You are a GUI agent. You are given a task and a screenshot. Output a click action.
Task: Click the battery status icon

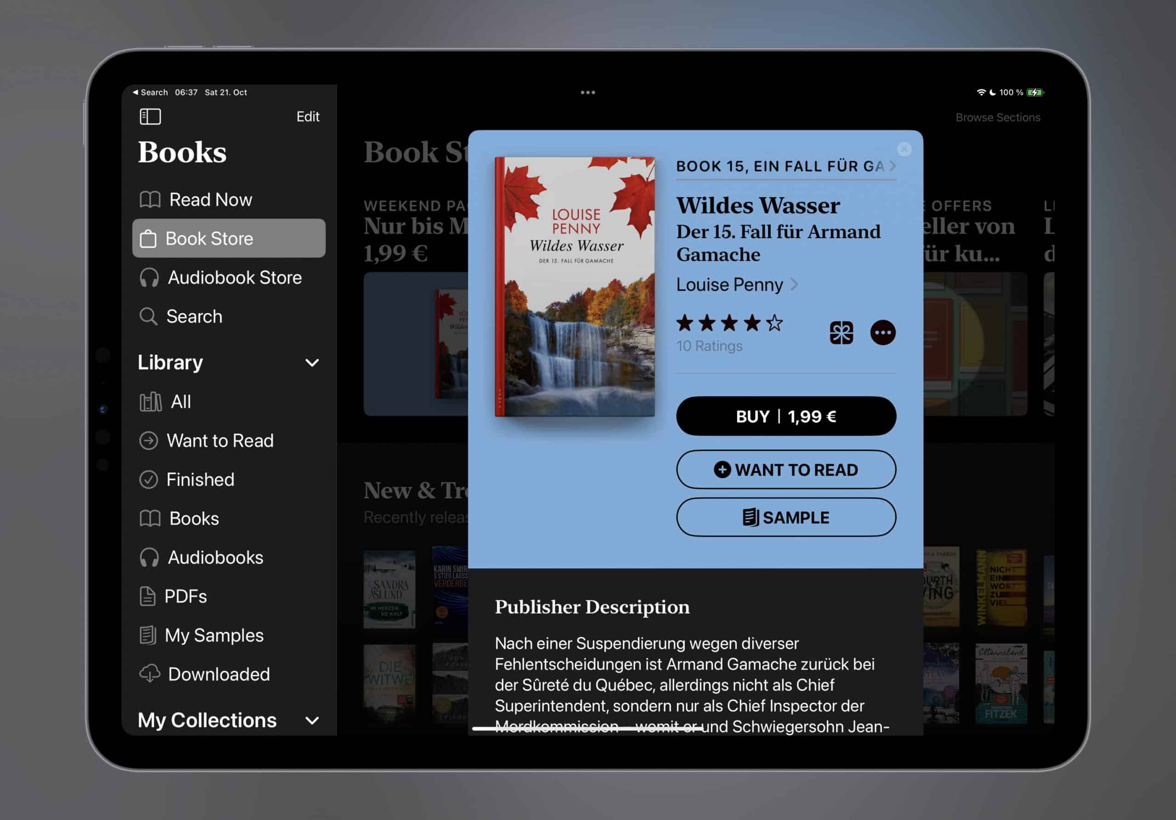tap(1035, 93)
